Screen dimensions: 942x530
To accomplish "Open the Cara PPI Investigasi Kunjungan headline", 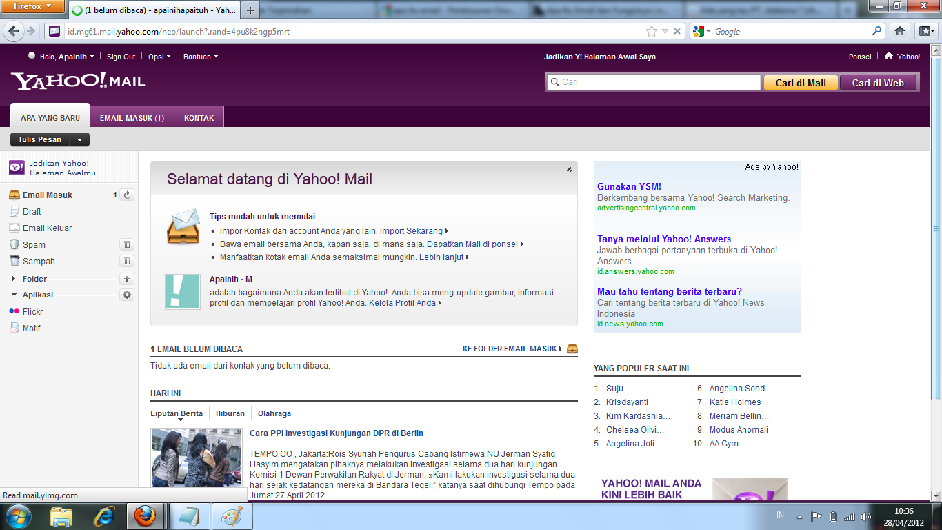I will tap(337, 433).
